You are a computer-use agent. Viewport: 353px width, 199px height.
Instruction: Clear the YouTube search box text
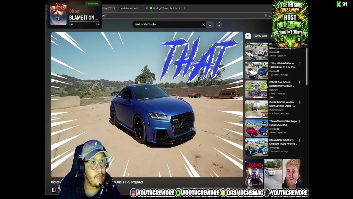tap(204, 24)
